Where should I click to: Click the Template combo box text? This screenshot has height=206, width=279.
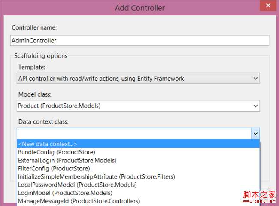point(101,79)
